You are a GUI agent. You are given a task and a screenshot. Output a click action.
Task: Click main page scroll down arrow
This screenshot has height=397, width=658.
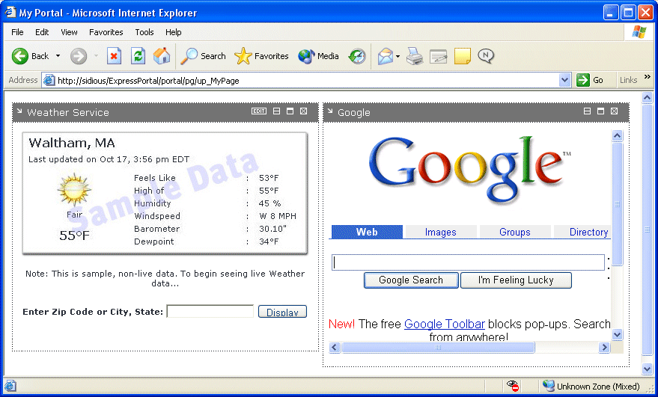(647, 369)
